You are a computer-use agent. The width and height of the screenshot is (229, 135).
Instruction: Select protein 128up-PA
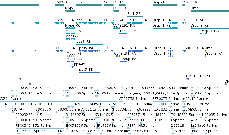[128, 59]
